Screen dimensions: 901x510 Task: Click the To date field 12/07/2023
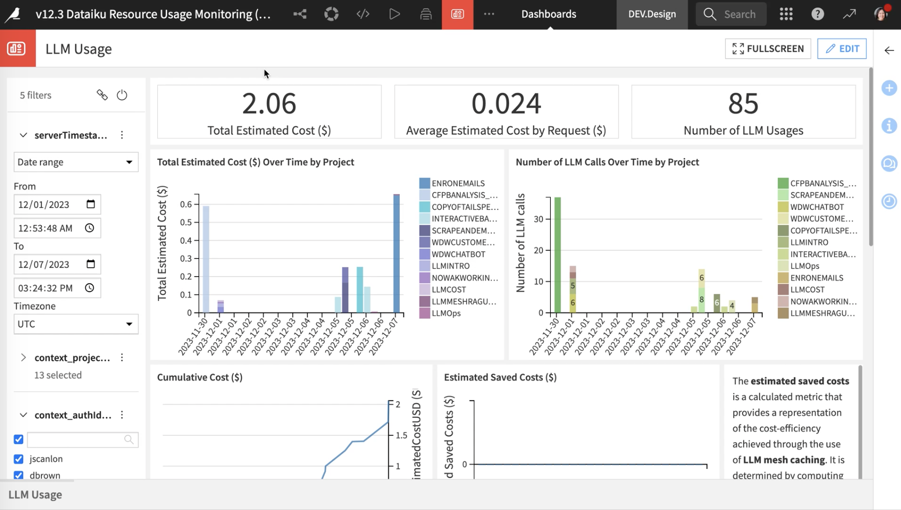[x=57, y=264]
